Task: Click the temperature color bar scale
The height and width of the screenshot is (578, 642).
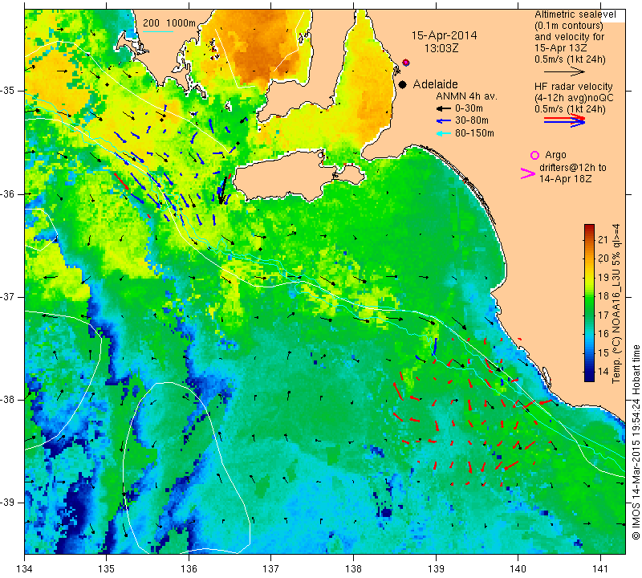Action: pyautogui.click(x=589, y=303)
